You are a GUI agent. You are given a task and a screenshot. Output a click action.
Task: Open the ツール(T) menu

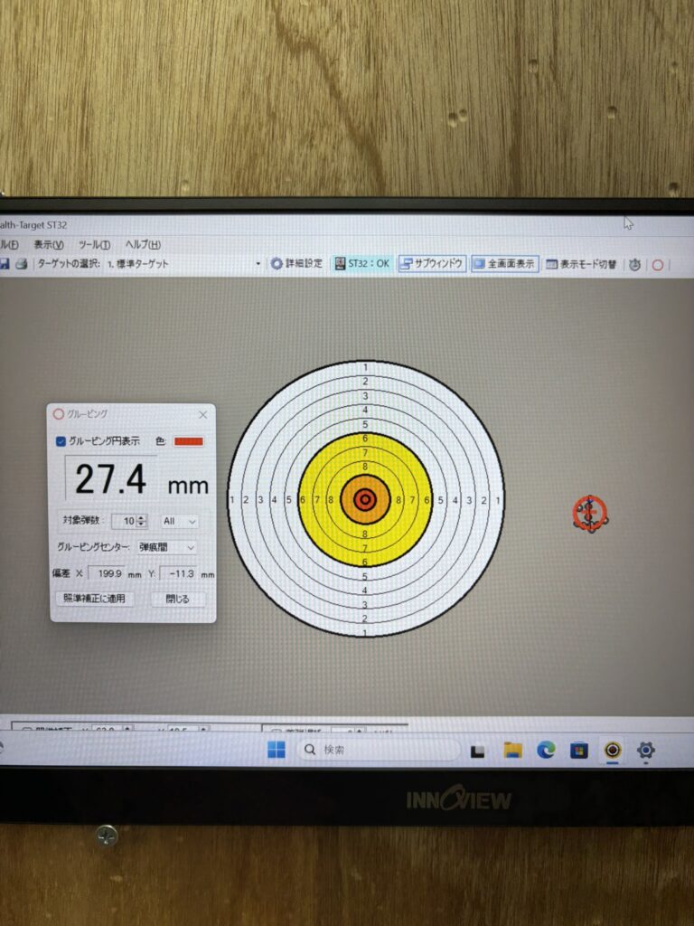[94, 244]
